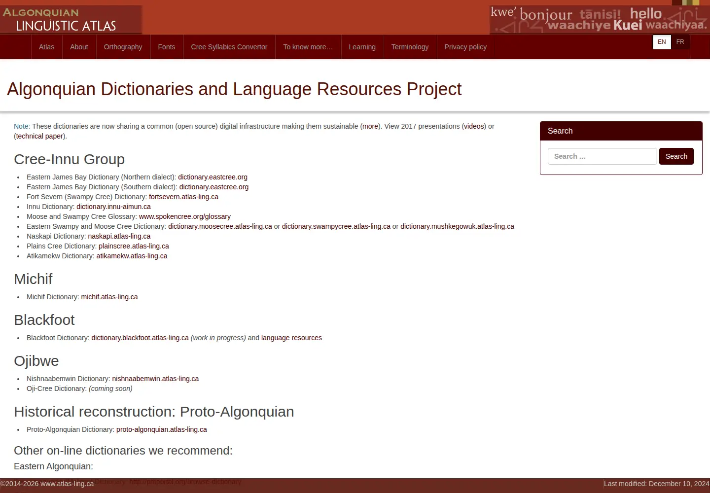Screen dimensions: 710x493
Task: Navigate to the Learning section
Action: click(x=362, y=47)
